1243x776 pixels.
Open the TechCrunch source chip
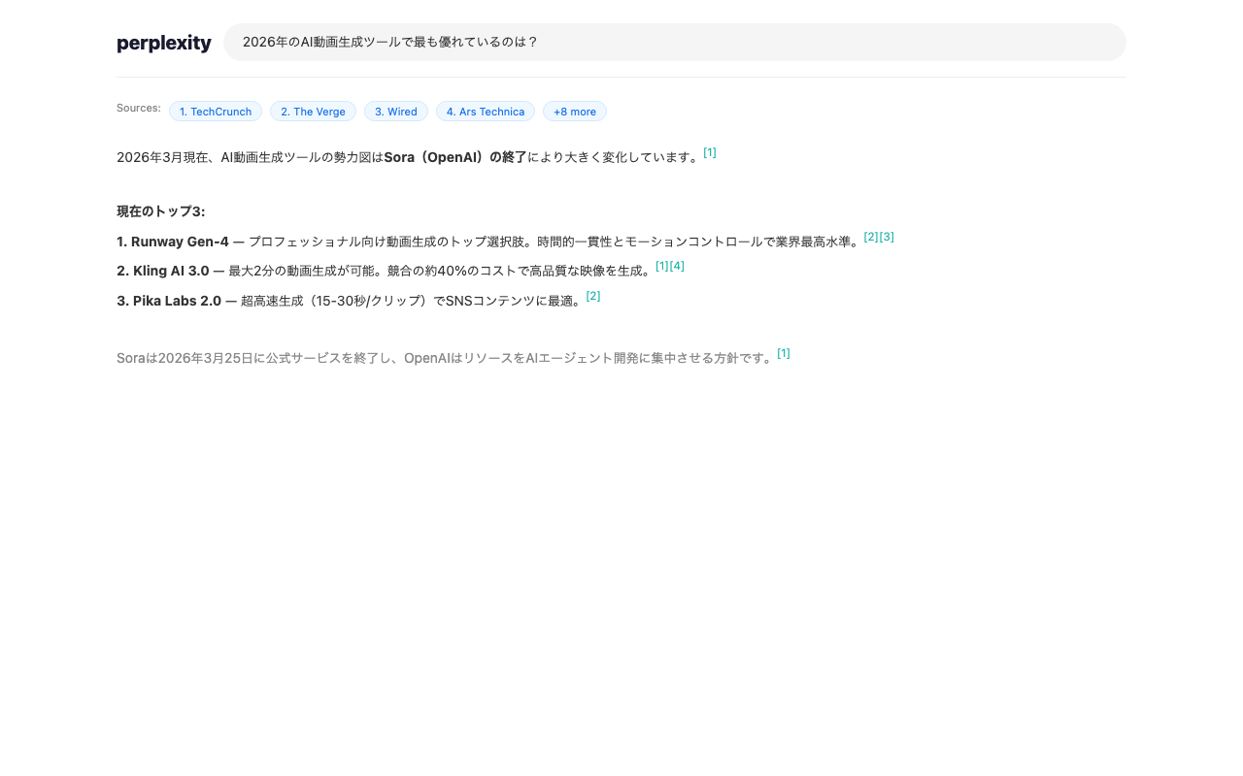point(215,112)
